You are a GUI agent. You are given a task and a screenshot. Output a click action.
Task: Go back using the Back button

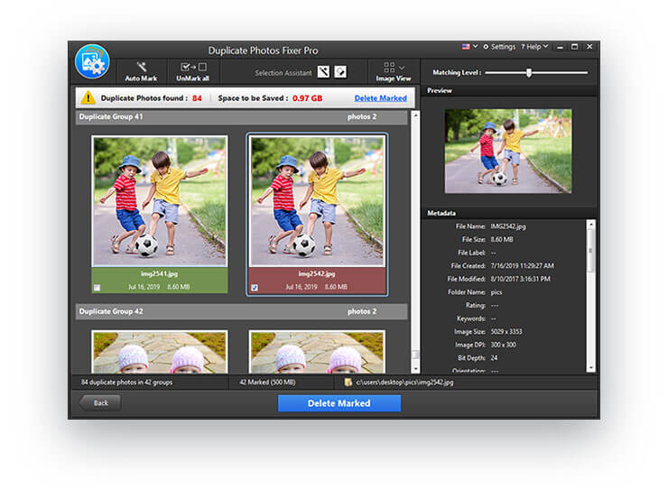pyautogui.click(x=99, y=402)
